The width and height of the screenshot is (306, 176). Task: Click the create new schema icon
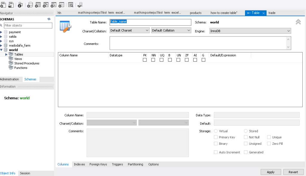[x=30, y=4]
